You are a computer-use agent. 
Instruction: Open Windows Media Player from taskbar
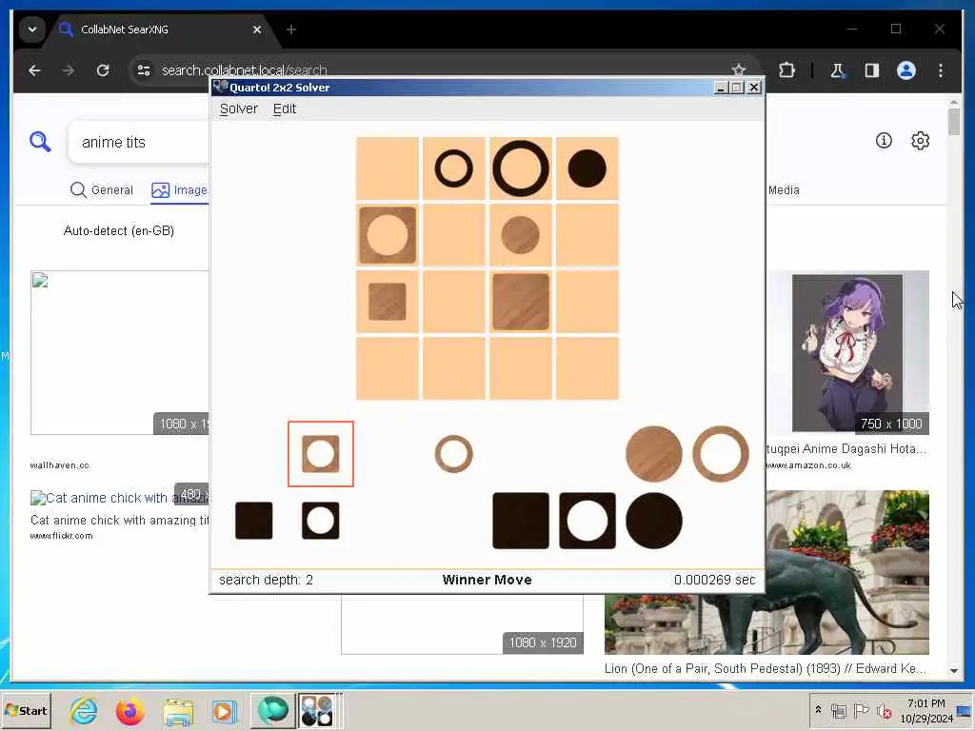[225, 710]
